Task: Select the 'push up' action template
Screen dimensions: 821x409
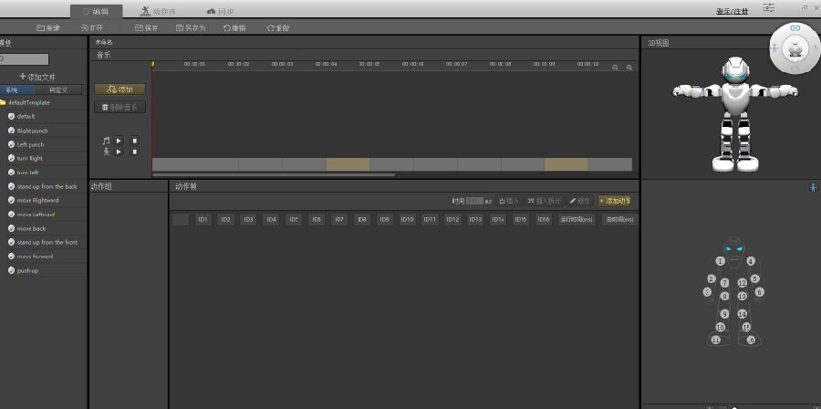Action: pos(27,270)
